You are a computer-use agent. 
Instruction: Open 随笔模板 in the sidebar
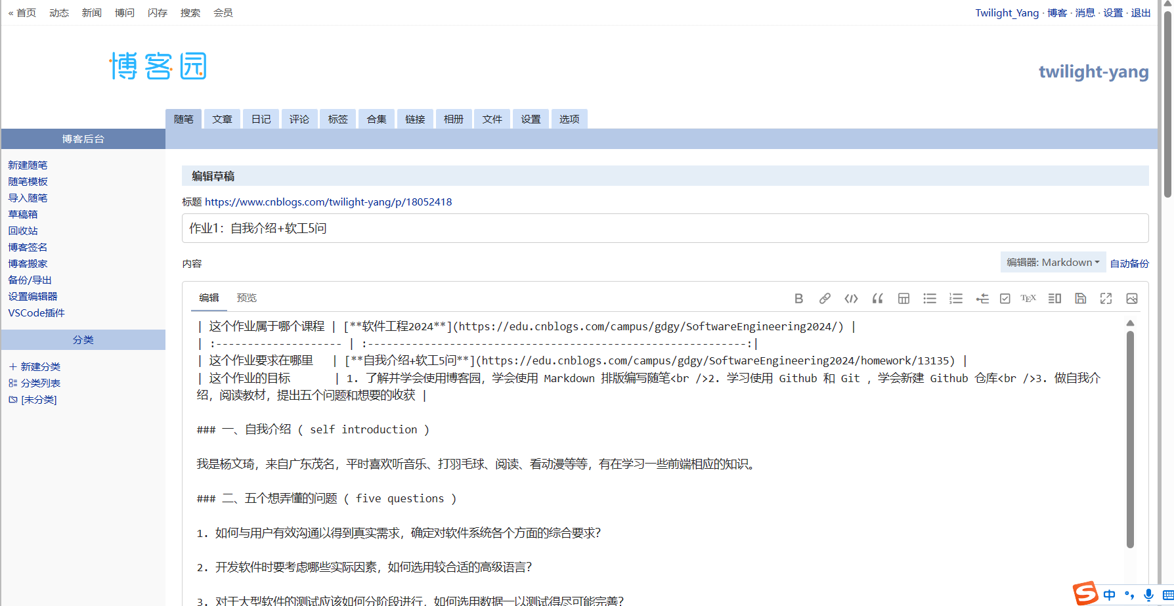click(28, 181)
